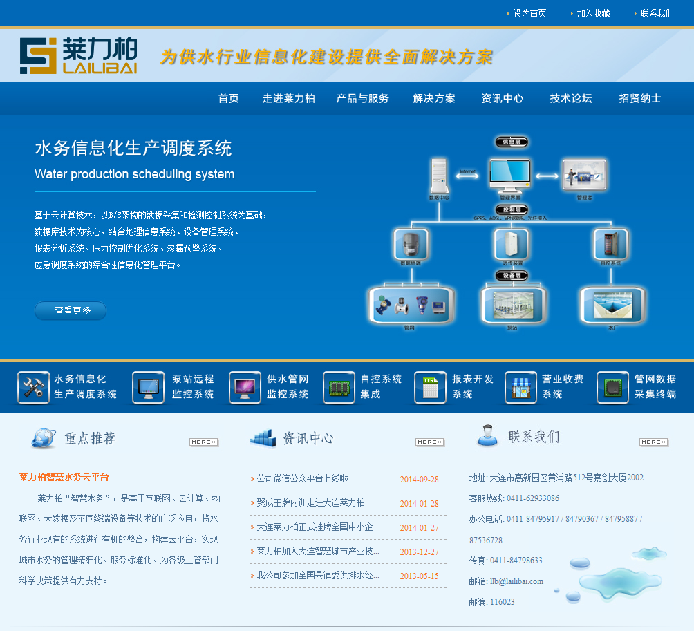Click the 供水管网 监控系统 text link
The width and height of the screenshot is (694, 631).
tap(288, 386)
